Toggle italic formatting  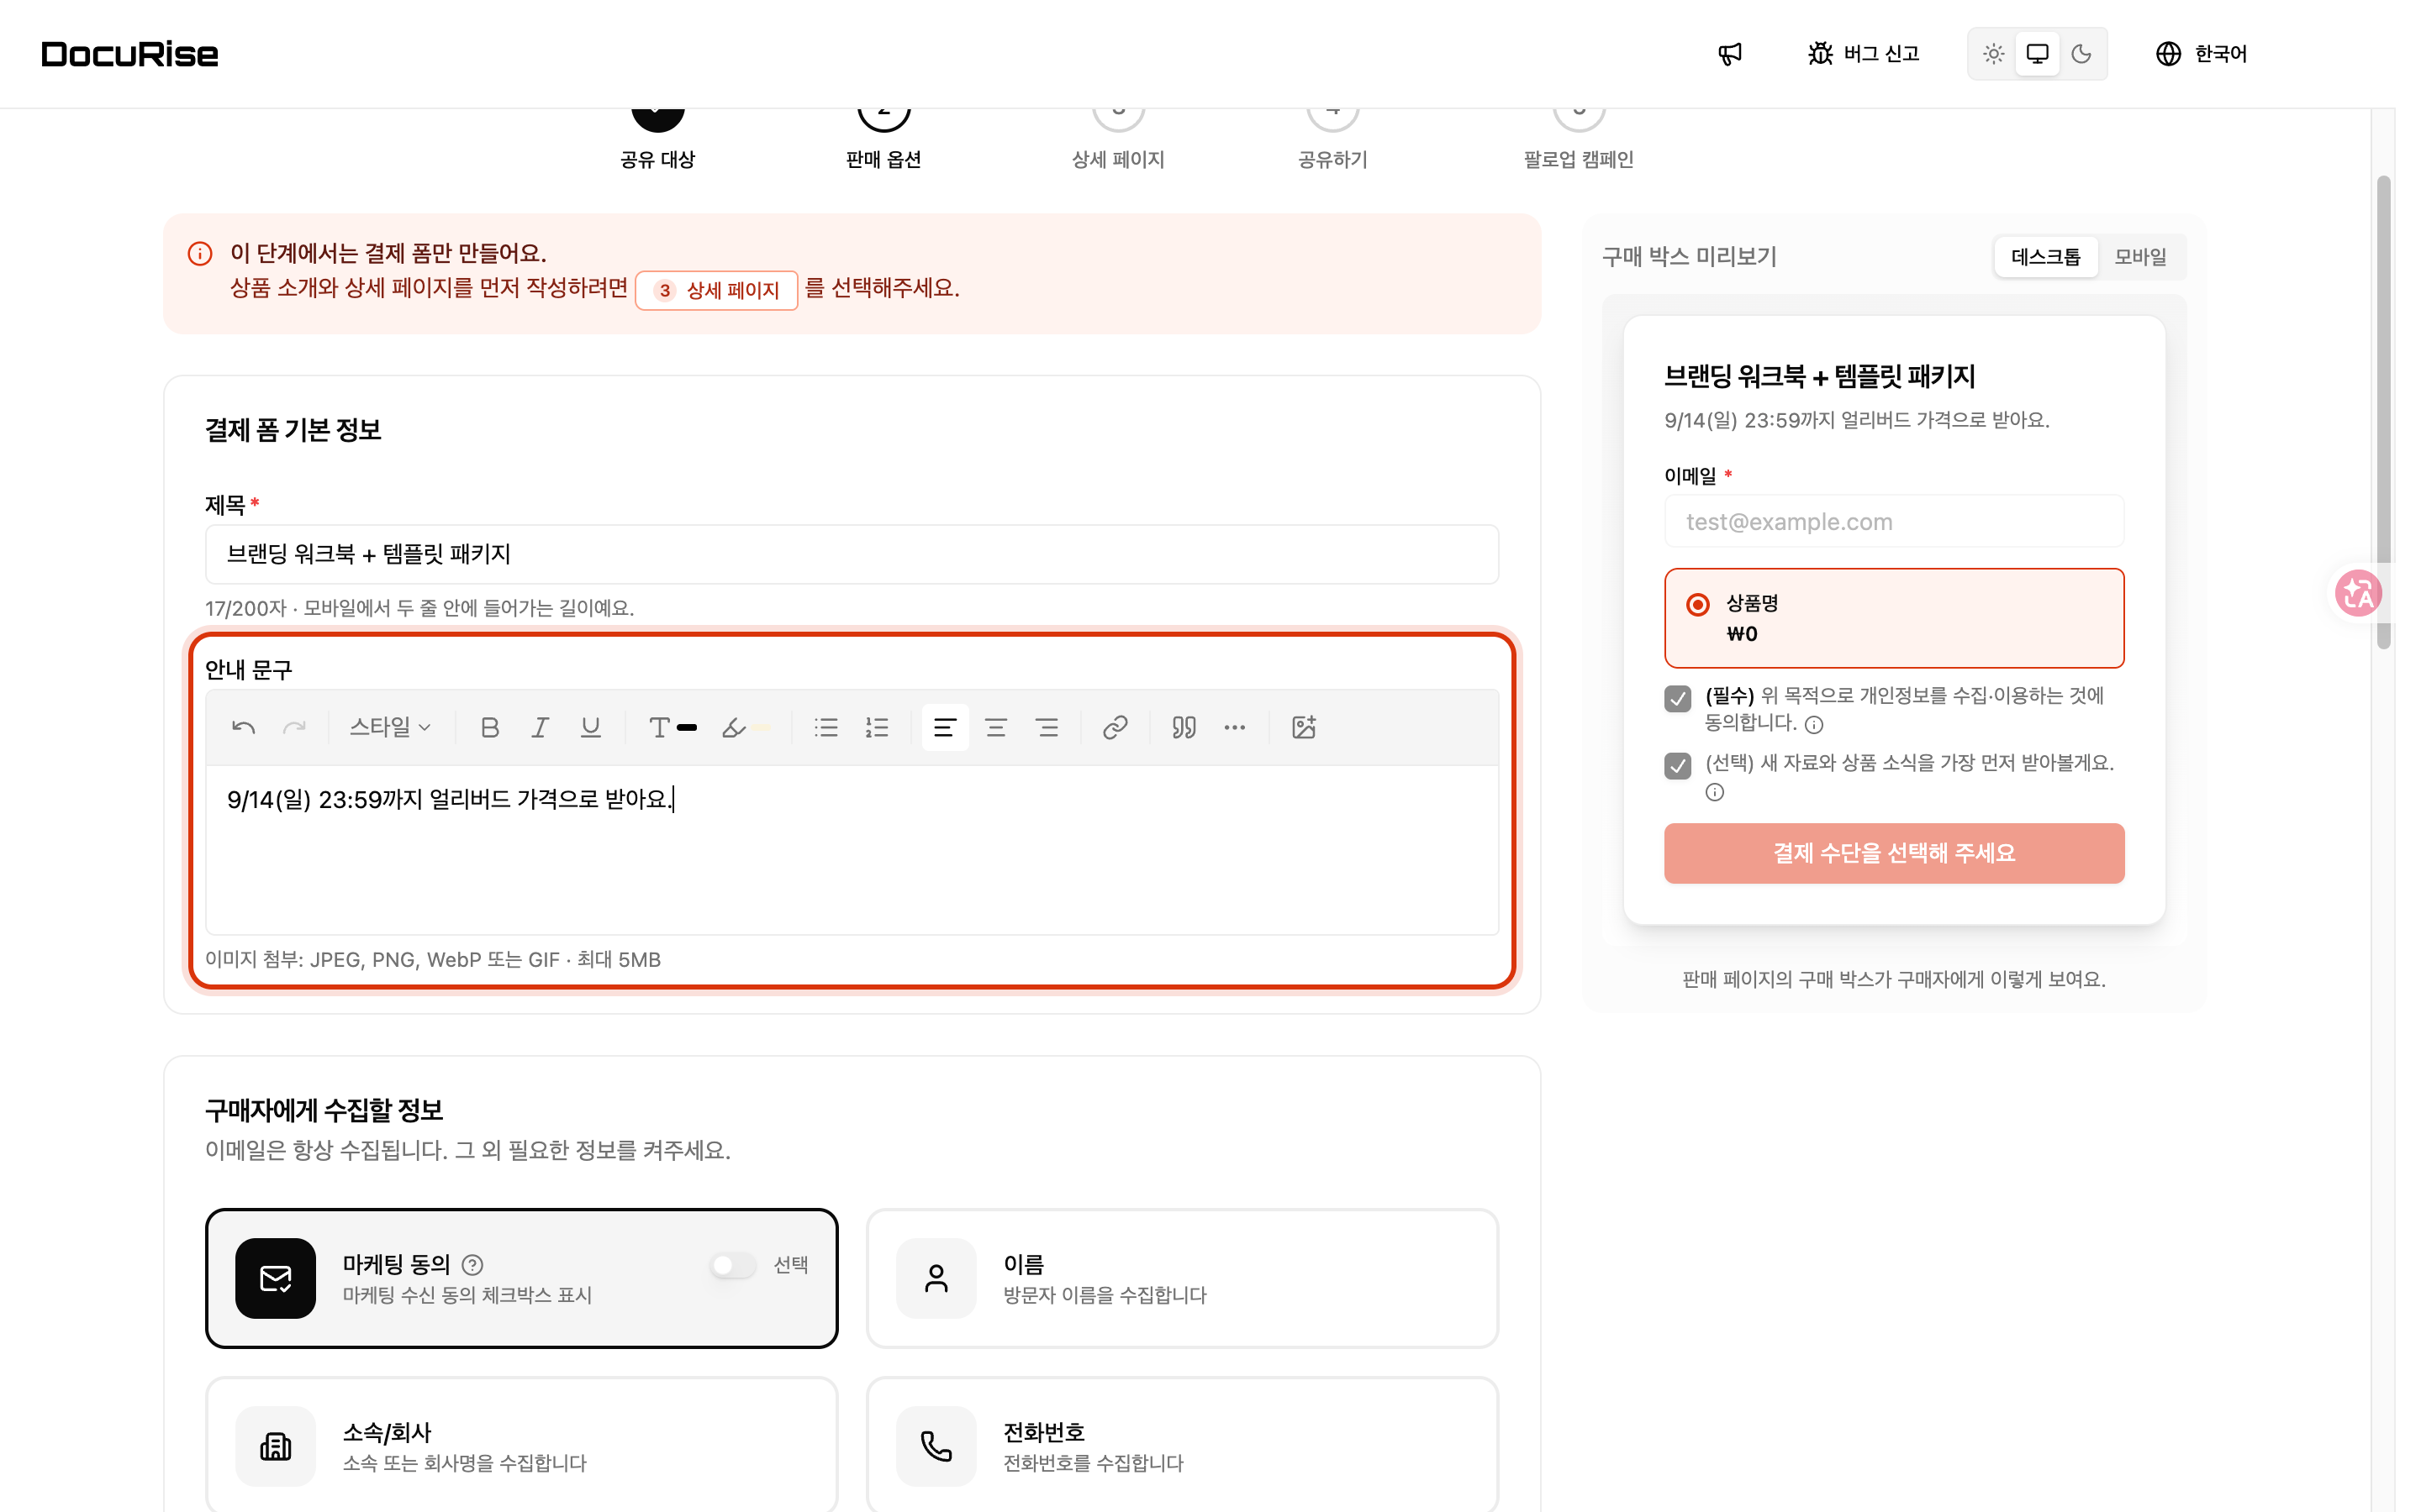coord(541,727)
